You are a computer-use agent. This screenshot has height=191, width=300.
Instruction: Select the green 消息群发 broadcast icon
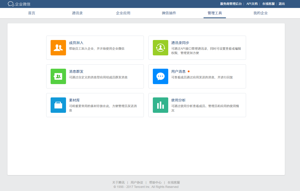point(58,76)
